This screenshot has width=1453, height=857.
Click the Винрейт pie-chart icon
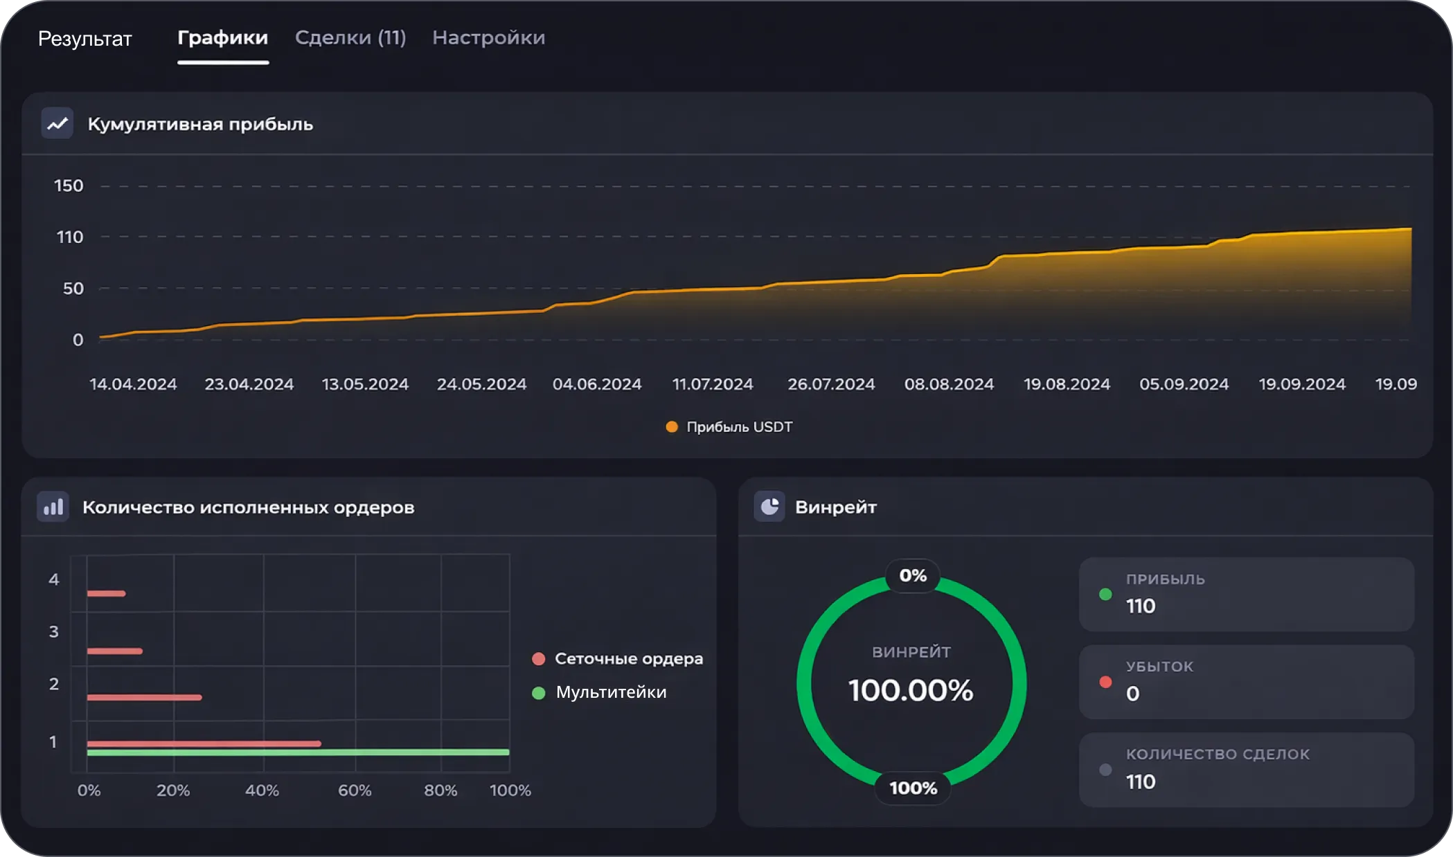pyautogui.click(x=769, y=507)
